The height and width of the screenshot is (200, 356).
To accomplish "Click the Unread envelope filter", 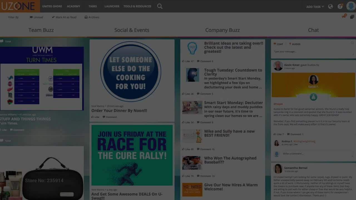I will (x=36, y=17).
